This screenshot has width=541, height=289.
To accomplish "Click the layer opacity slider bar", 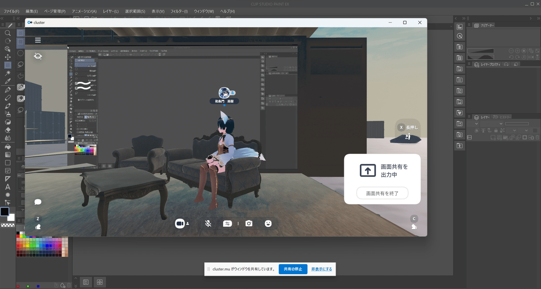I will tap(517, 123).
